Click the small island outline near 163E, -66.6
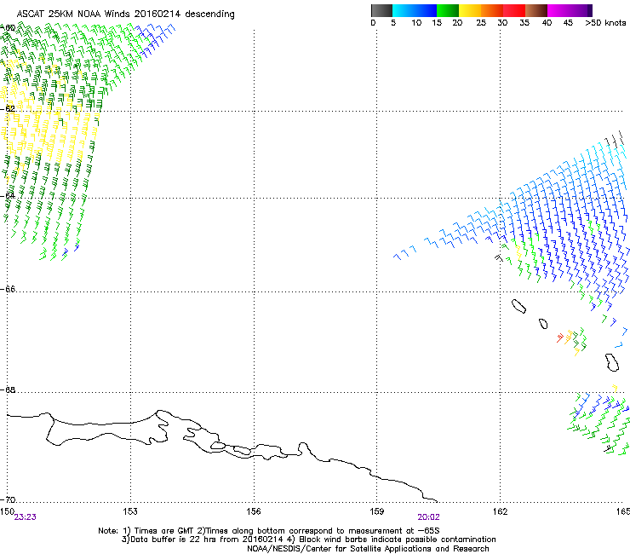Image resolution: width=630 pixels, height=554 pixels. pyautogui.click(x=543, y=324)
